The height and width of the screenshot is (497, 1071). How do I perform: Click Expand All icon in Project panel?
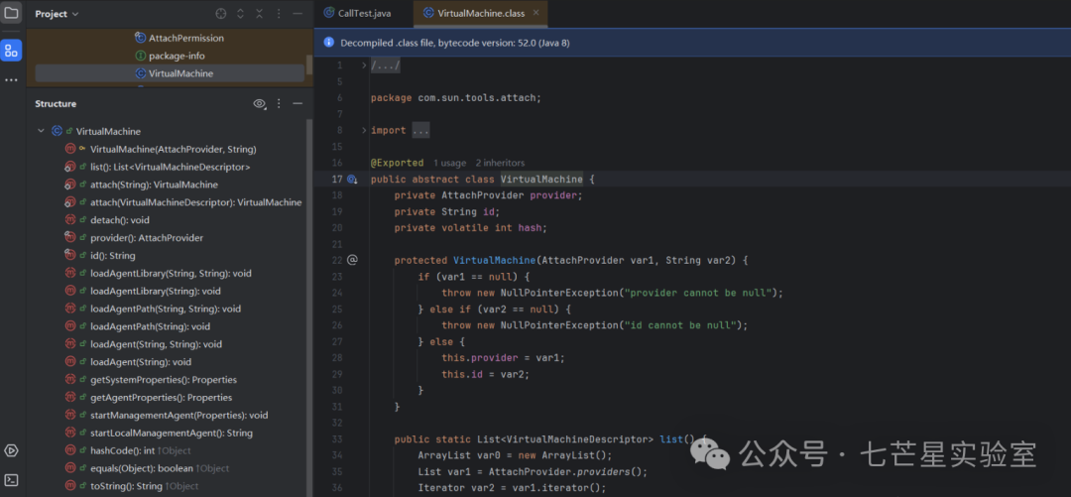(x=240, y=14)
